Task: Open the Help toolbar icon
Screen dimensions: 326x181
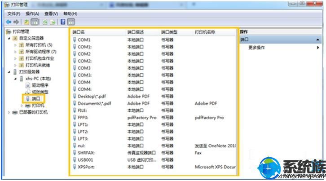Action: [63, 22]
